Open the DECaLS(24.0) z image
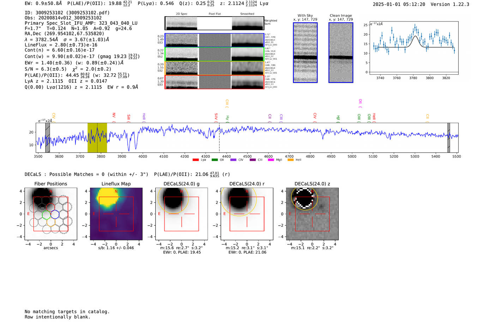Screen dimensions: 494x336 click(x=312, y=214)
